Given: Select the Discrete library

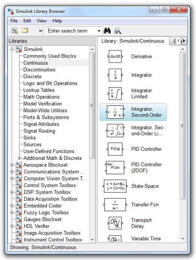Looking at the screenshot, I should pos(32,77).
